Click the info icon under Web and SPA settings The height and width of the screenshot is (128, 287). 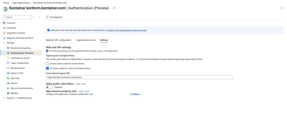point(47,51)
